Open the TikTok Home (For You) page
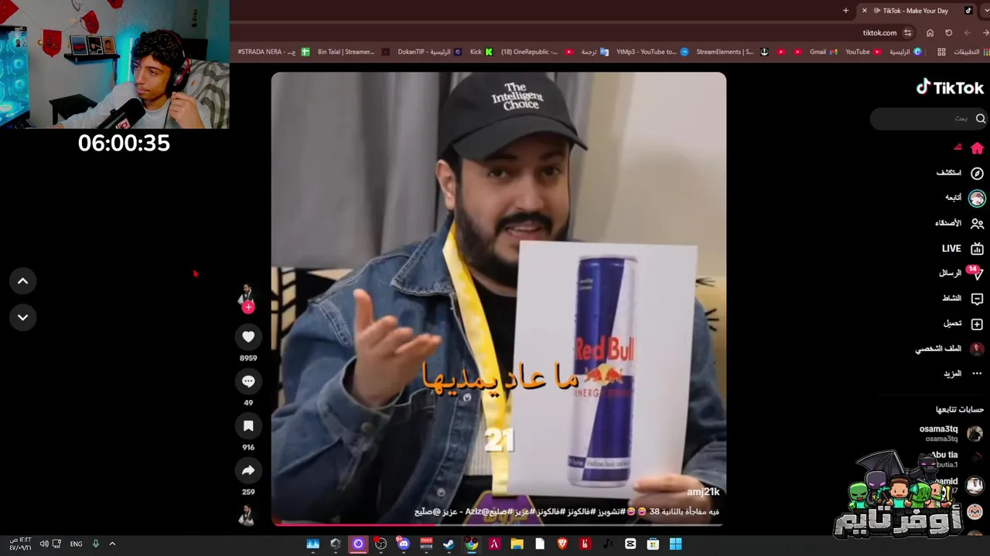 (x=968, y=147)
